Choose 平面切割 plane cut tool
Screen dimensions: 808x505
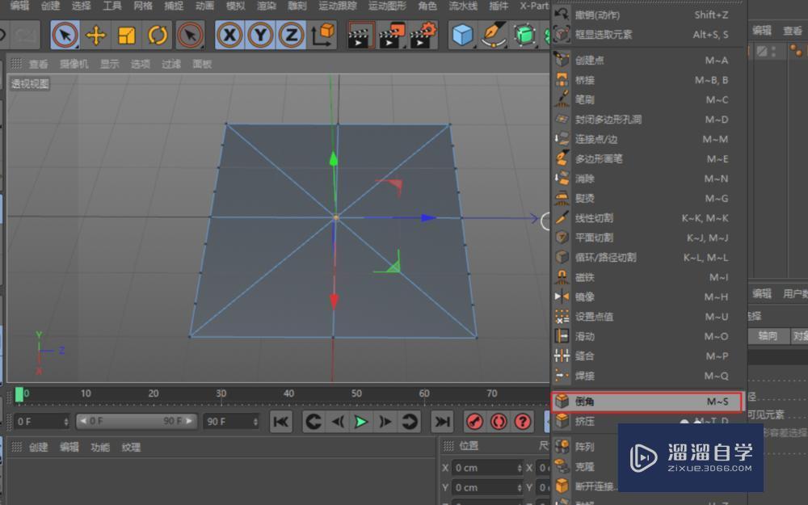pyautogui.click(x=648, y=238)
